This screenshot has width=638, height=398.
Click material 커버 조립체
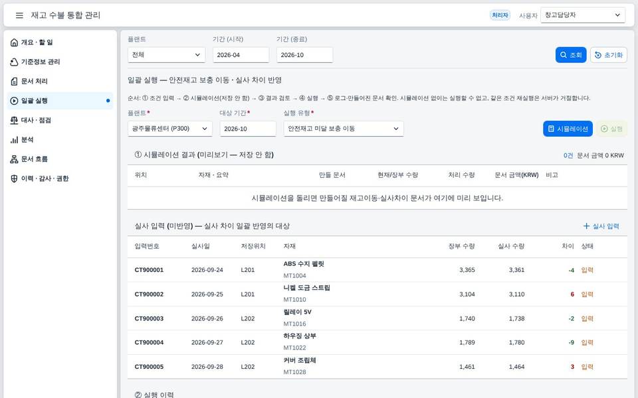(300, 361)
